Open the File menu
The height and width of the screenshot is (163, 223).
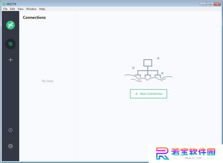(x=5, y=9)
